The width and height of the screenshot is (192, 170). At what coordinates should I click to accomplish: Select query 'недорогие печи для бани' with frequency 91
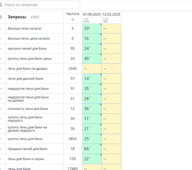click(x=28, y=89)
